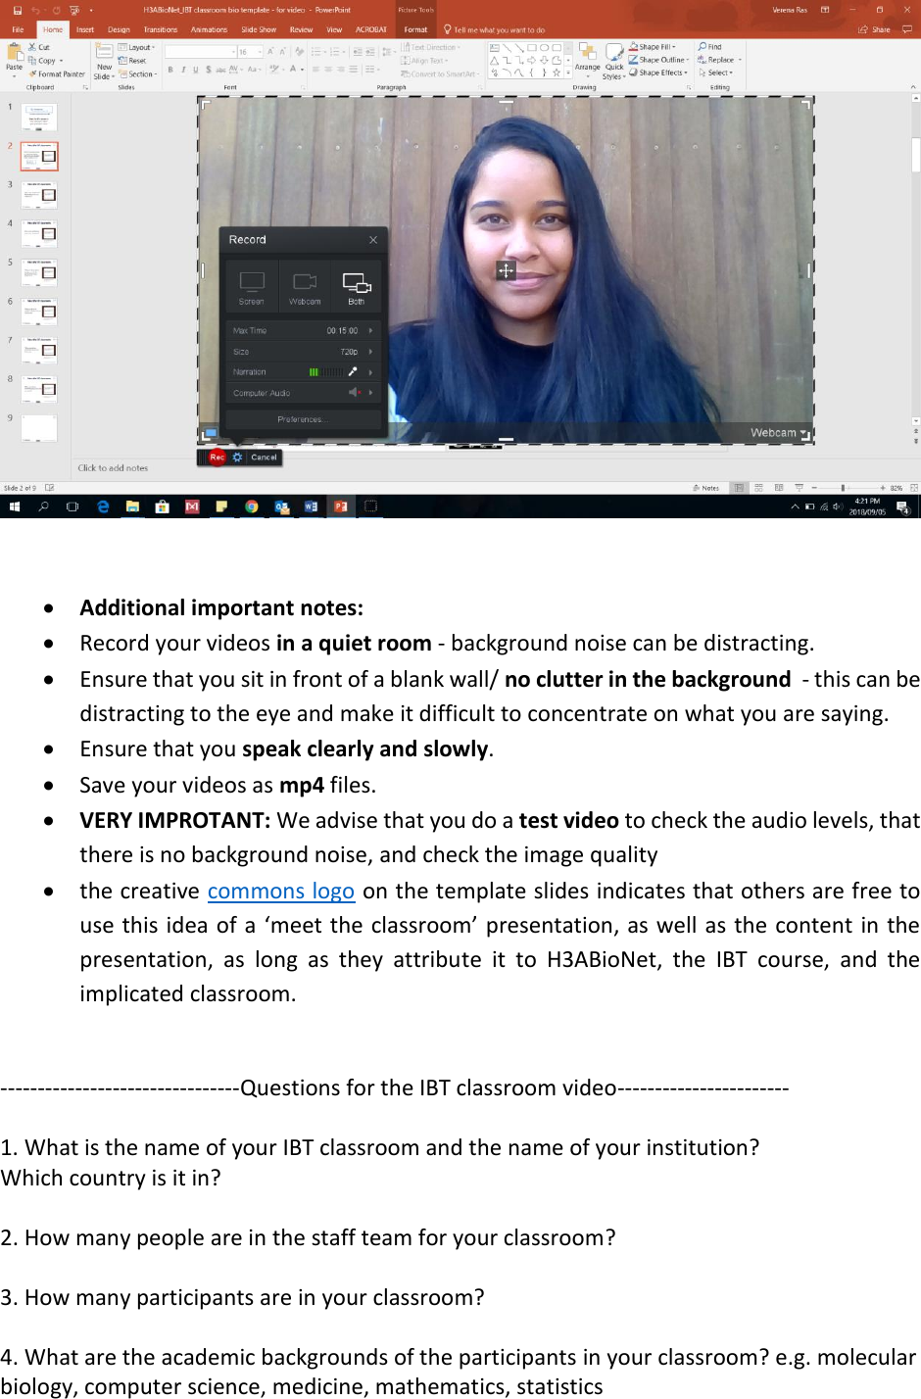921x1399 pixels.
Task: Toggle Italic formatting
Action: coord(182,69)
